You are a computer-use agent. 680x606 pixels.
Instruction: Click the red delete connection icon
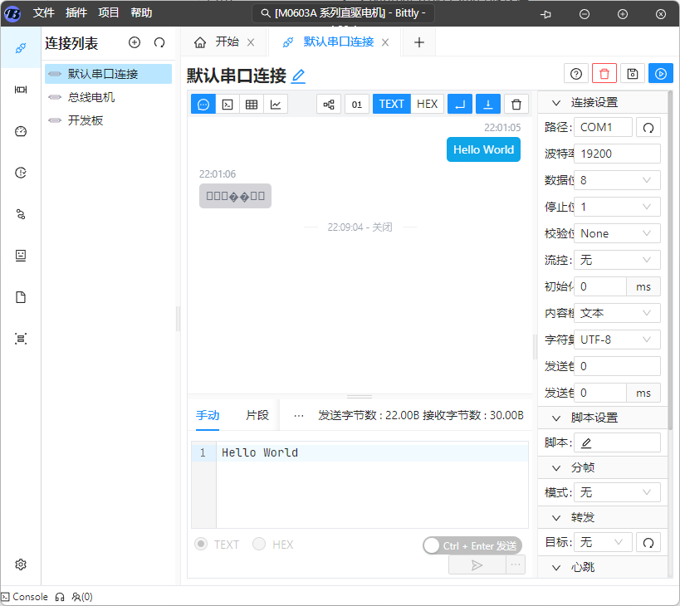(x=604, y=74)
